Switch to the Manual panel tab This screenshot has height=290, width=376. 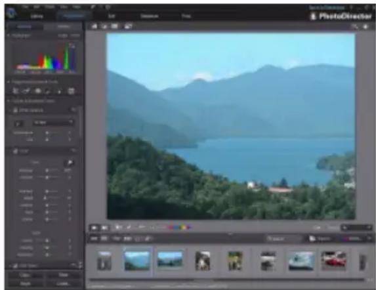[x=24, y=26]
